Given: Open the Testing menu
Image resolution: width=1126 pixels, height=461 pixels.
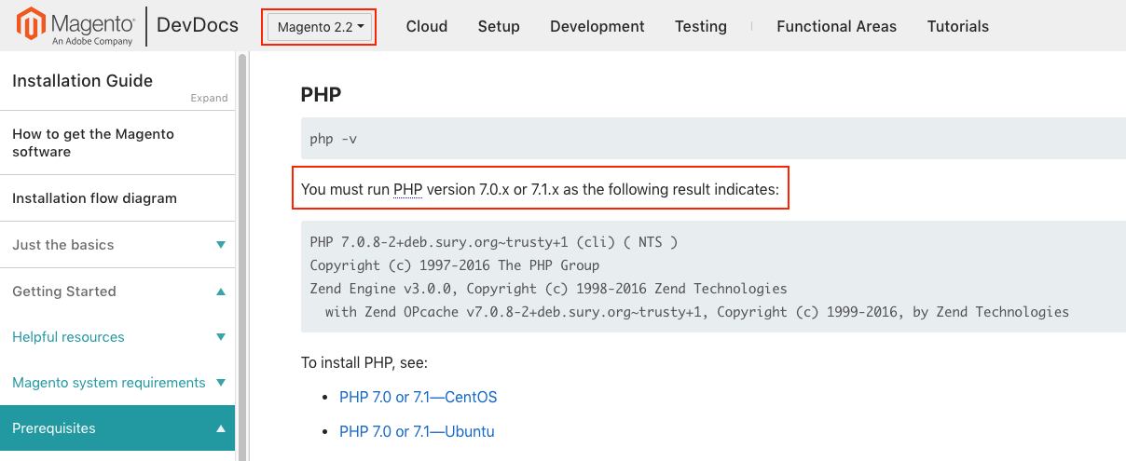Looking at the screenshot, I should 701,26.
